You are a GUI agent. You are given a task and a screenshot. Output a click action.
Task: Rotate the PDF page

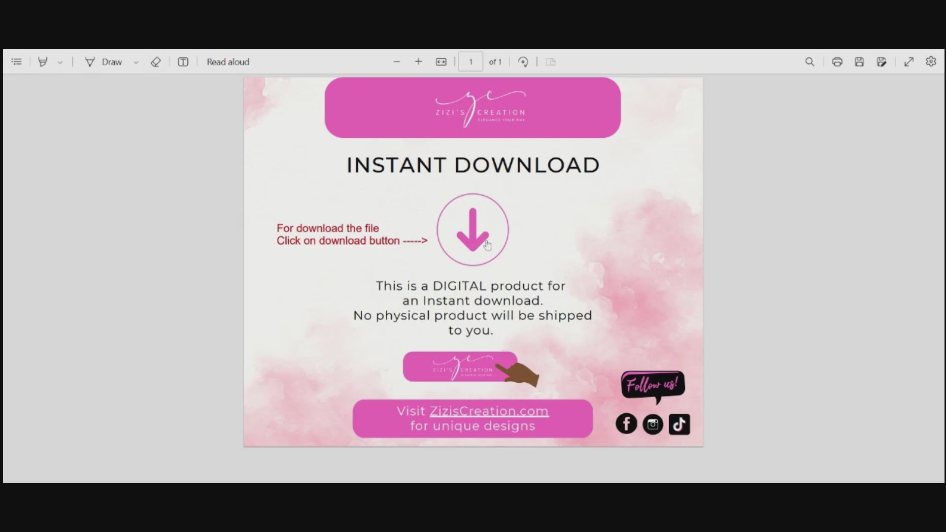coord(523,62)
